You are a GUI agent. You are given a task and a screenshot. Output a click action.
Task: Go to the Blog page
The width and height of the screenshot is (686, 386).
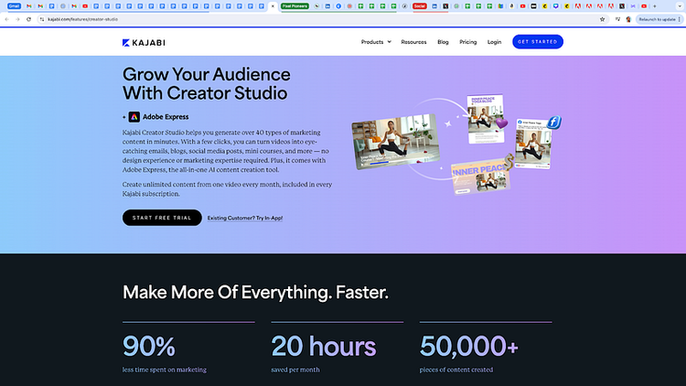pyautogui.click(x=443, y=42)
